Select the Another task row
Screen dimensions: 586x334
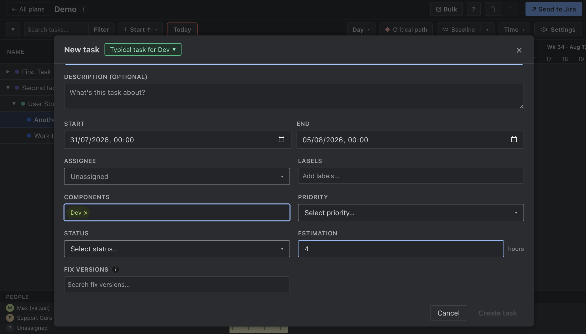pos(27,120)
